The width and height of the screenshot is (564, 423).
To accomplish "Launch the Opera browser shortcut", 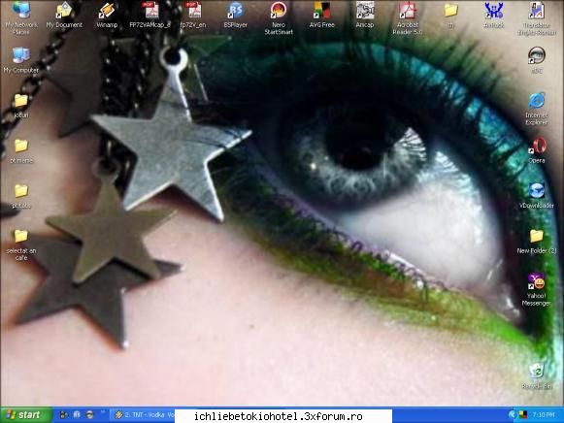I will point(537,151).
